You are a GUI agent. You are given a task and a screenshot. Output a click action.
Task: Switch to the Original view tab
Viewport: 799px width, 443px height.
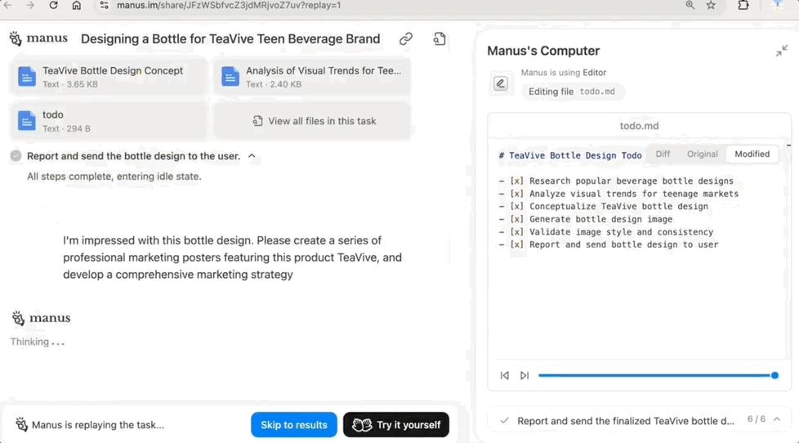pyautogui.click(x=702, y=154)
